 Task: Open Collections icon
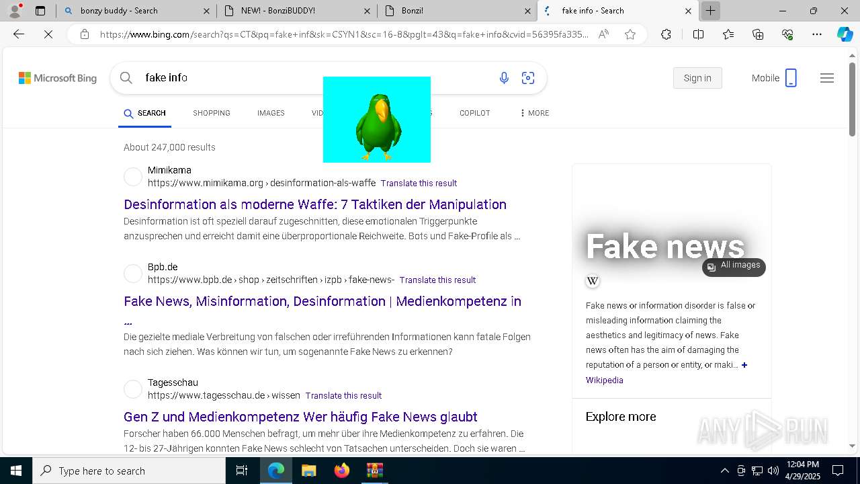click(758, 34)
